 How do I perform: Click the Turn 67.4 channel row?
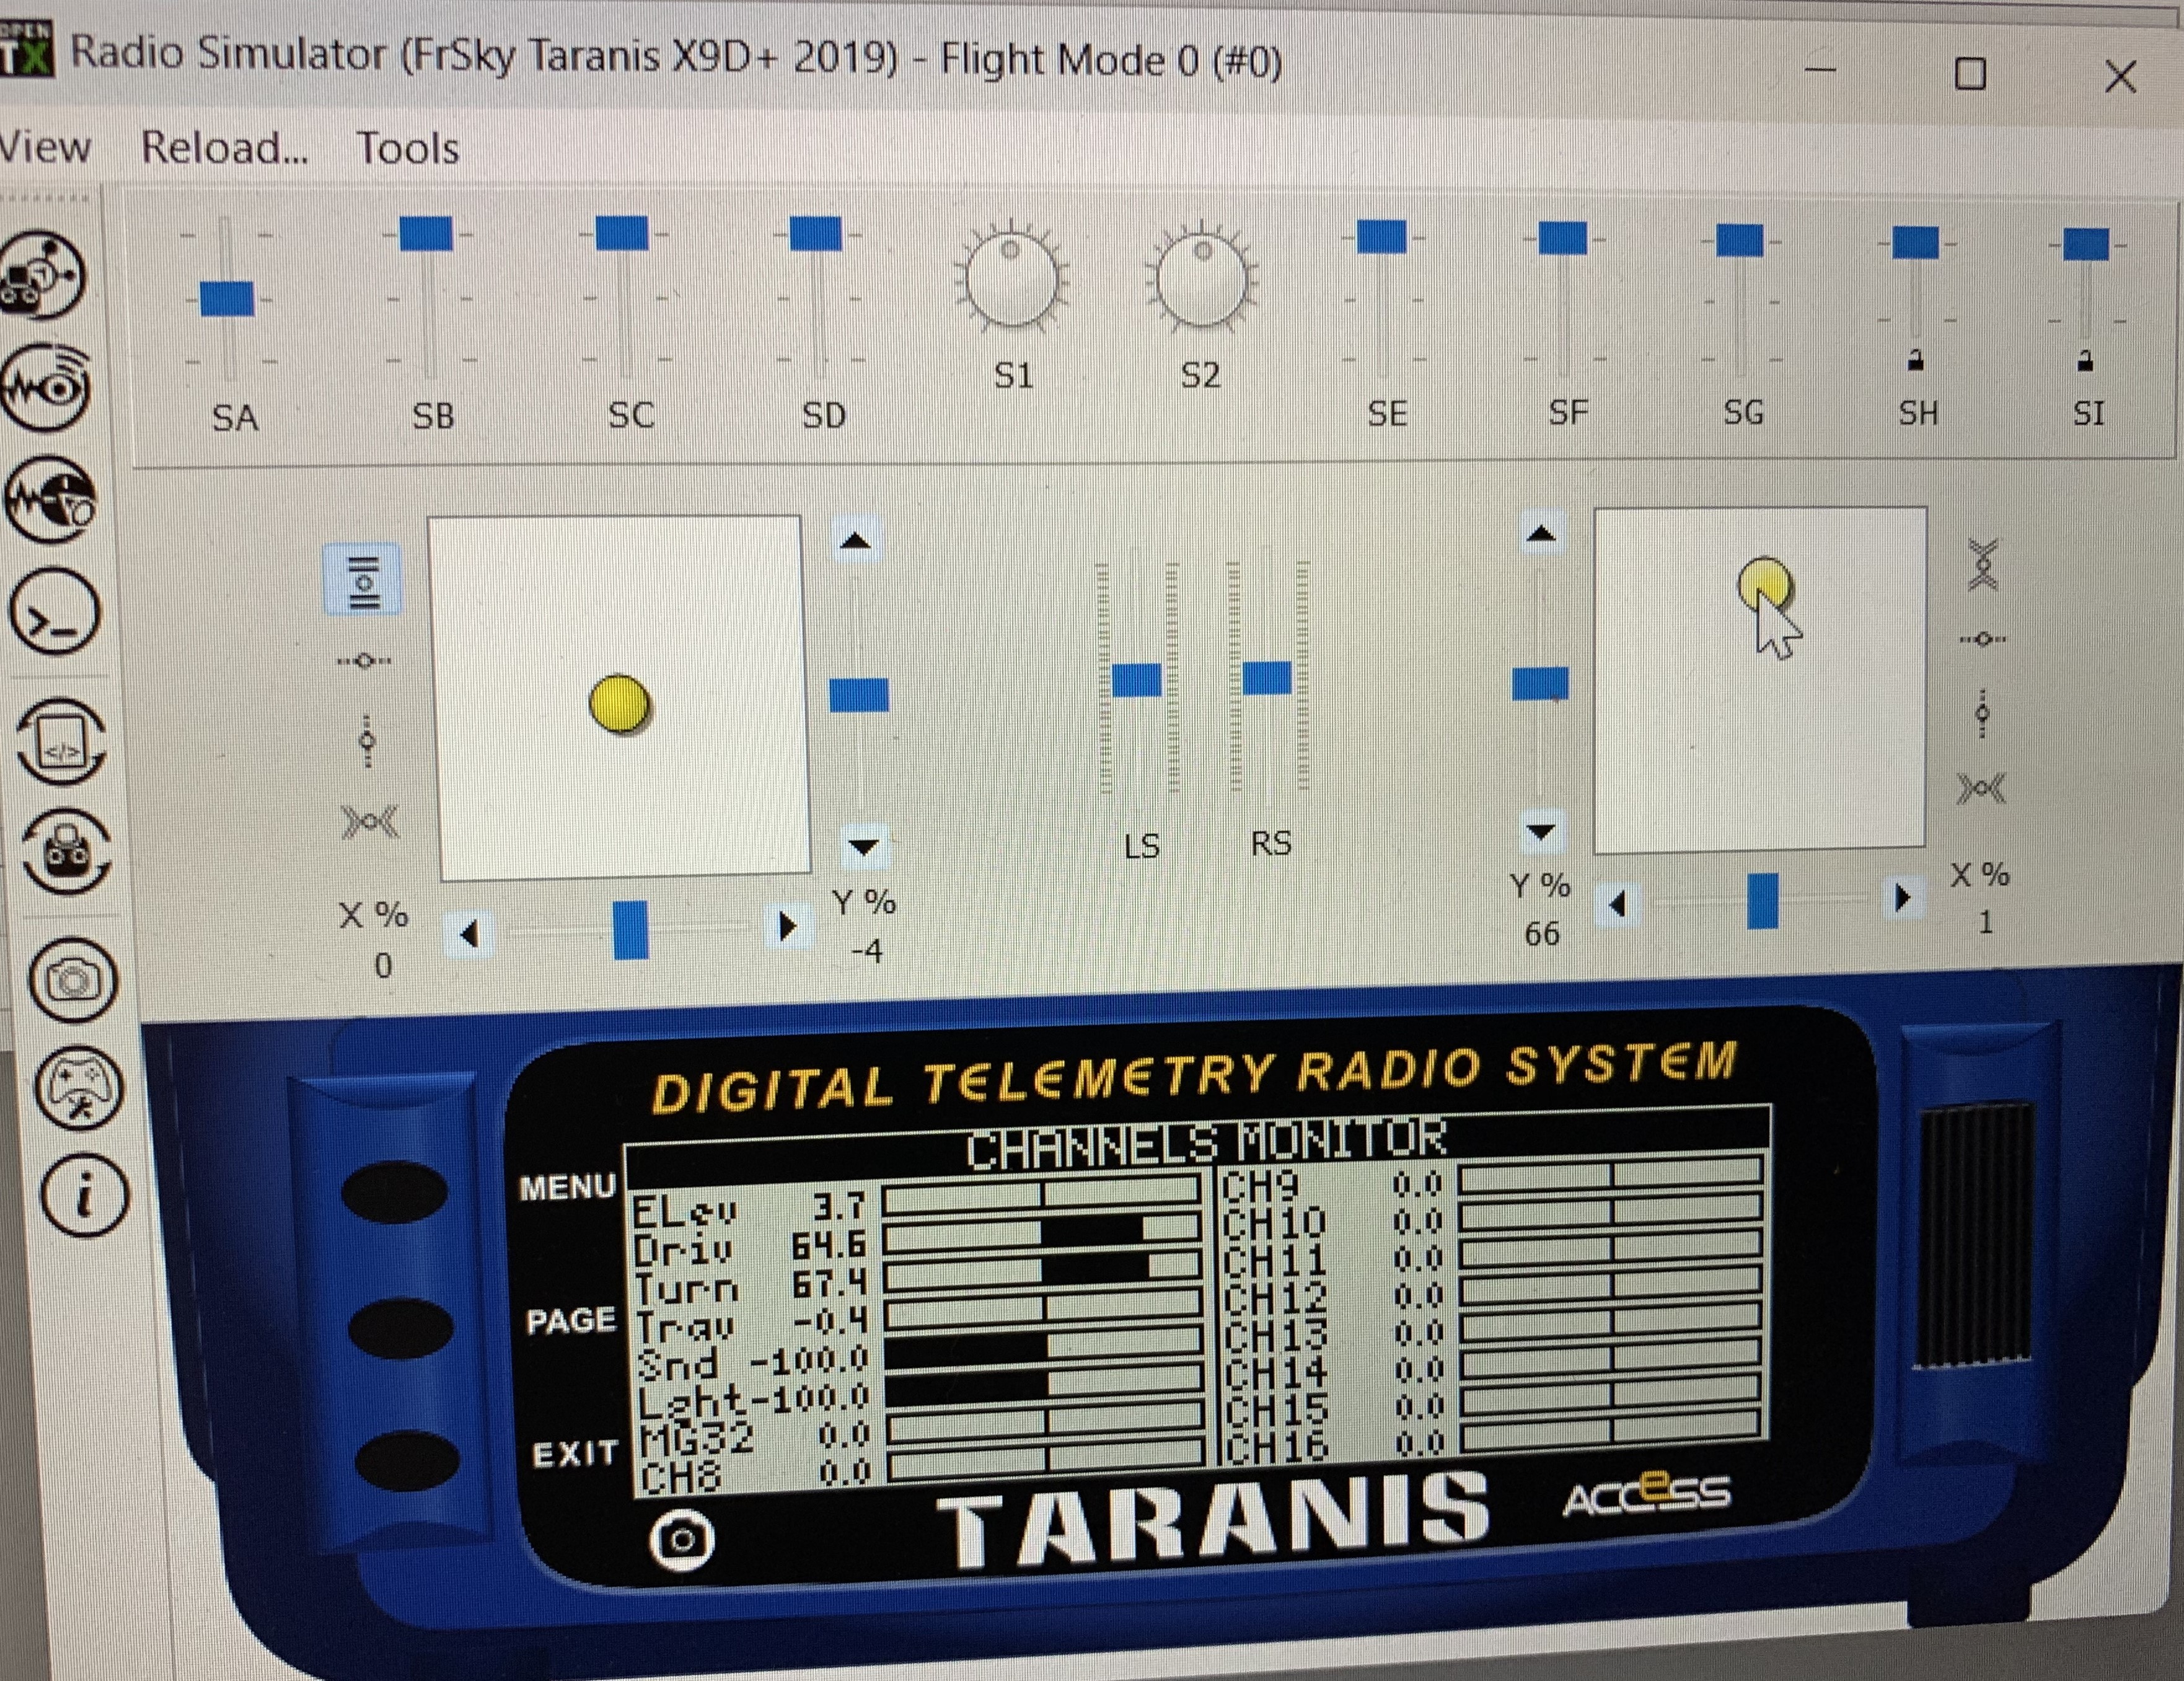917,1276
